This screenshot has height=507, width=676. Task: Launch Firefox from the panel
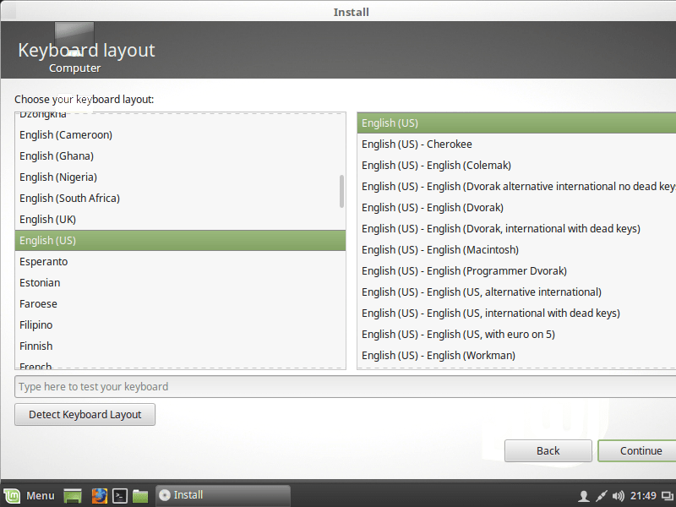[99, 496]
